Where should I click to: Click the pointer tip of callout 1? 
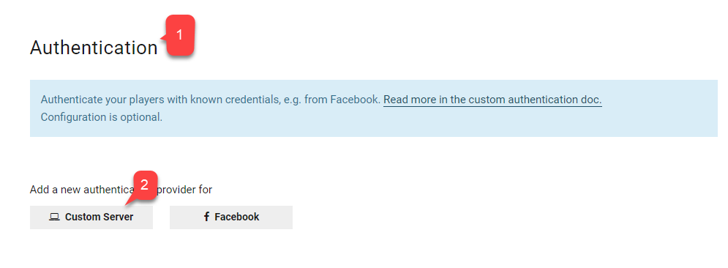coord(162,37)
